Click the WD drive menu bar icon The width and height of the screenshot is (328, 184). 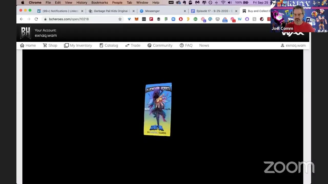[x=171, y=3]
